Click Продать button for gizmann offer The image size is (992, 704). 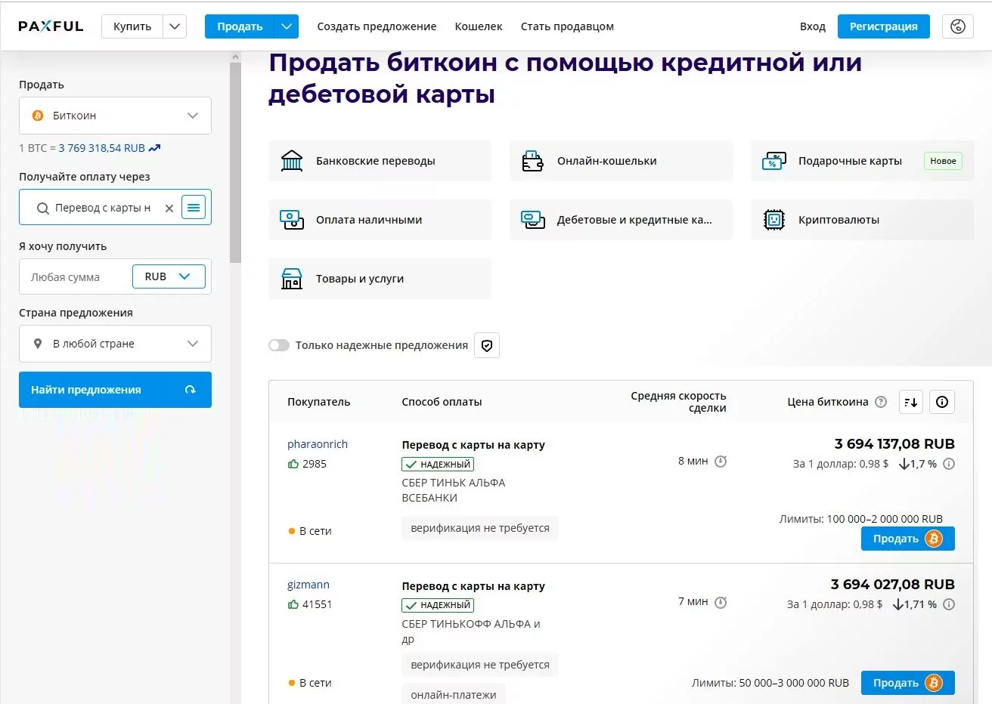[908, 683]
